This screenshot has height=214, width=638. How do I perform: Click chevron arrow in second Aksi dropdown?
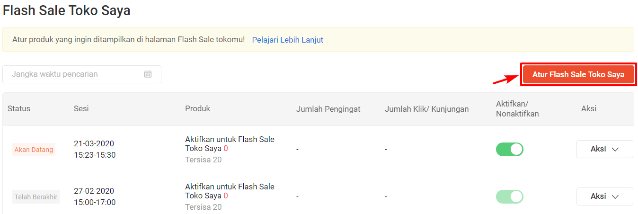[615, 196]
